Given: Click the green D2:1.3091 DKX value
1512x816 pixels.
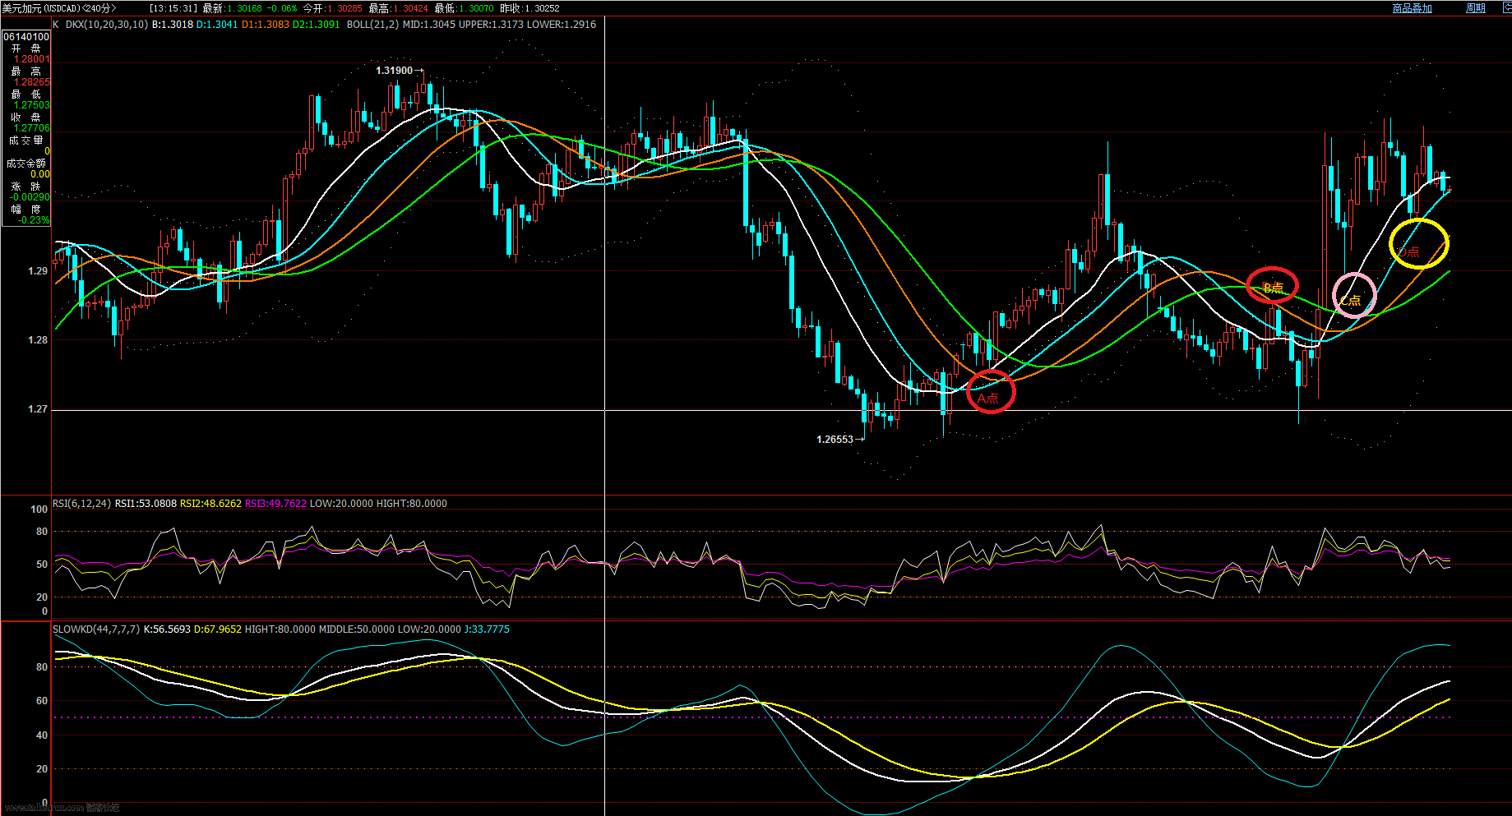Looking at the screenshot, I should (x=317, y=25).
